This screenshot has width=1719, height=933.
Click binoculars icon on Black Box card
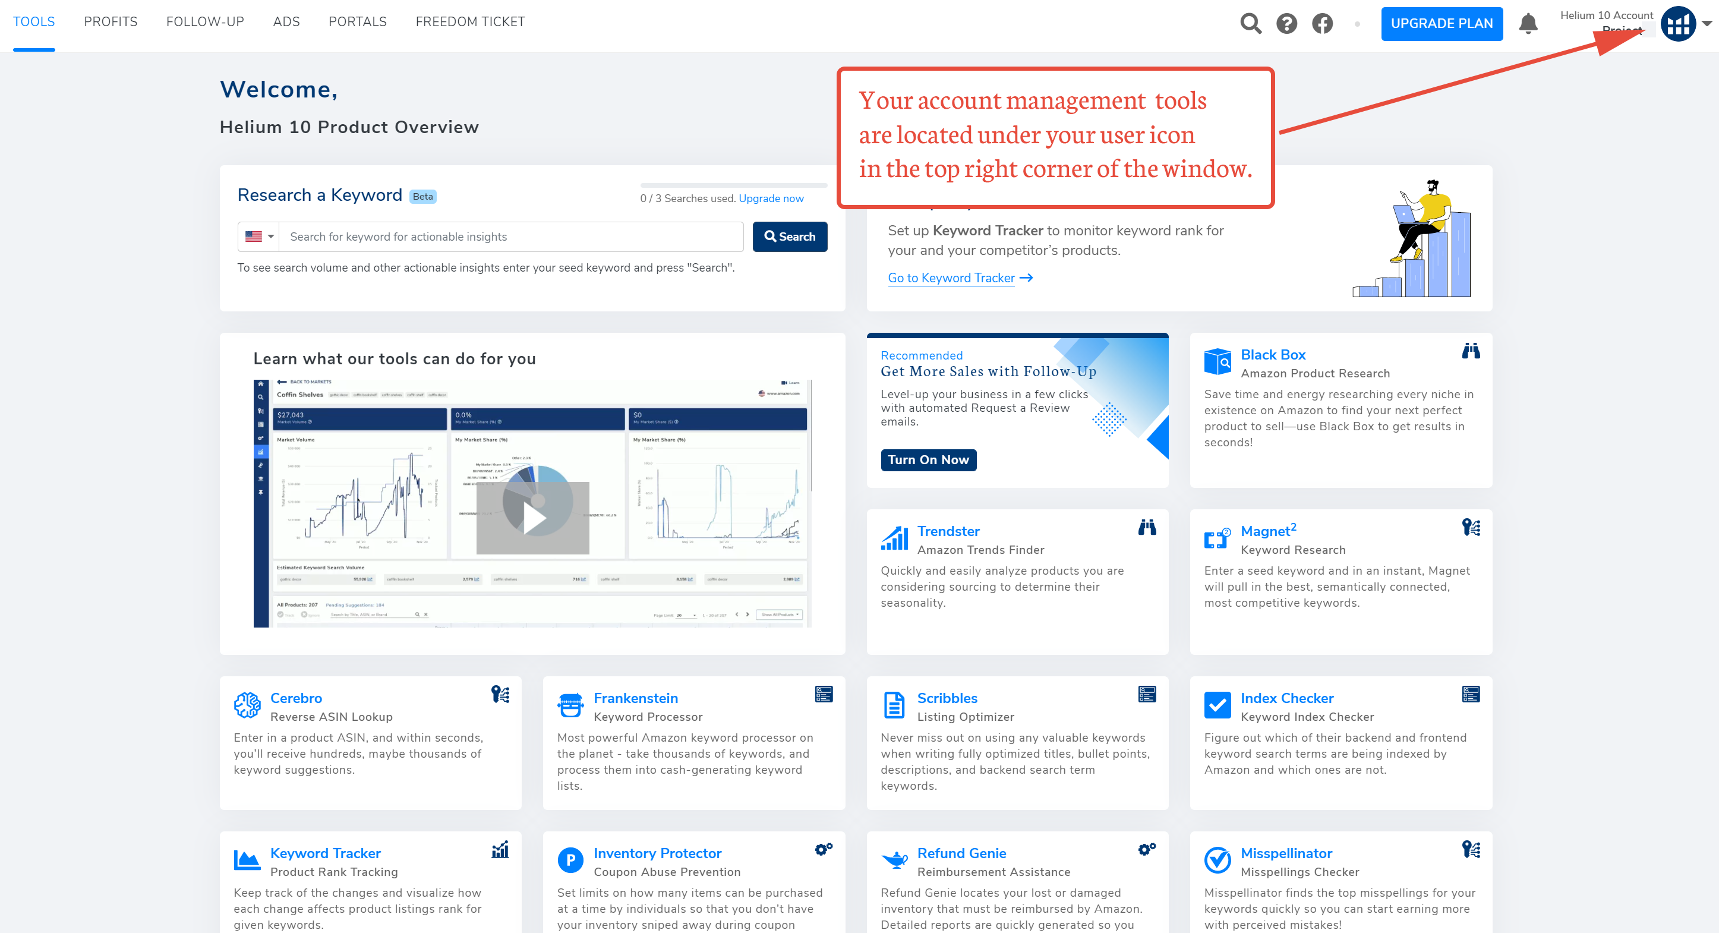(1470, 351)
